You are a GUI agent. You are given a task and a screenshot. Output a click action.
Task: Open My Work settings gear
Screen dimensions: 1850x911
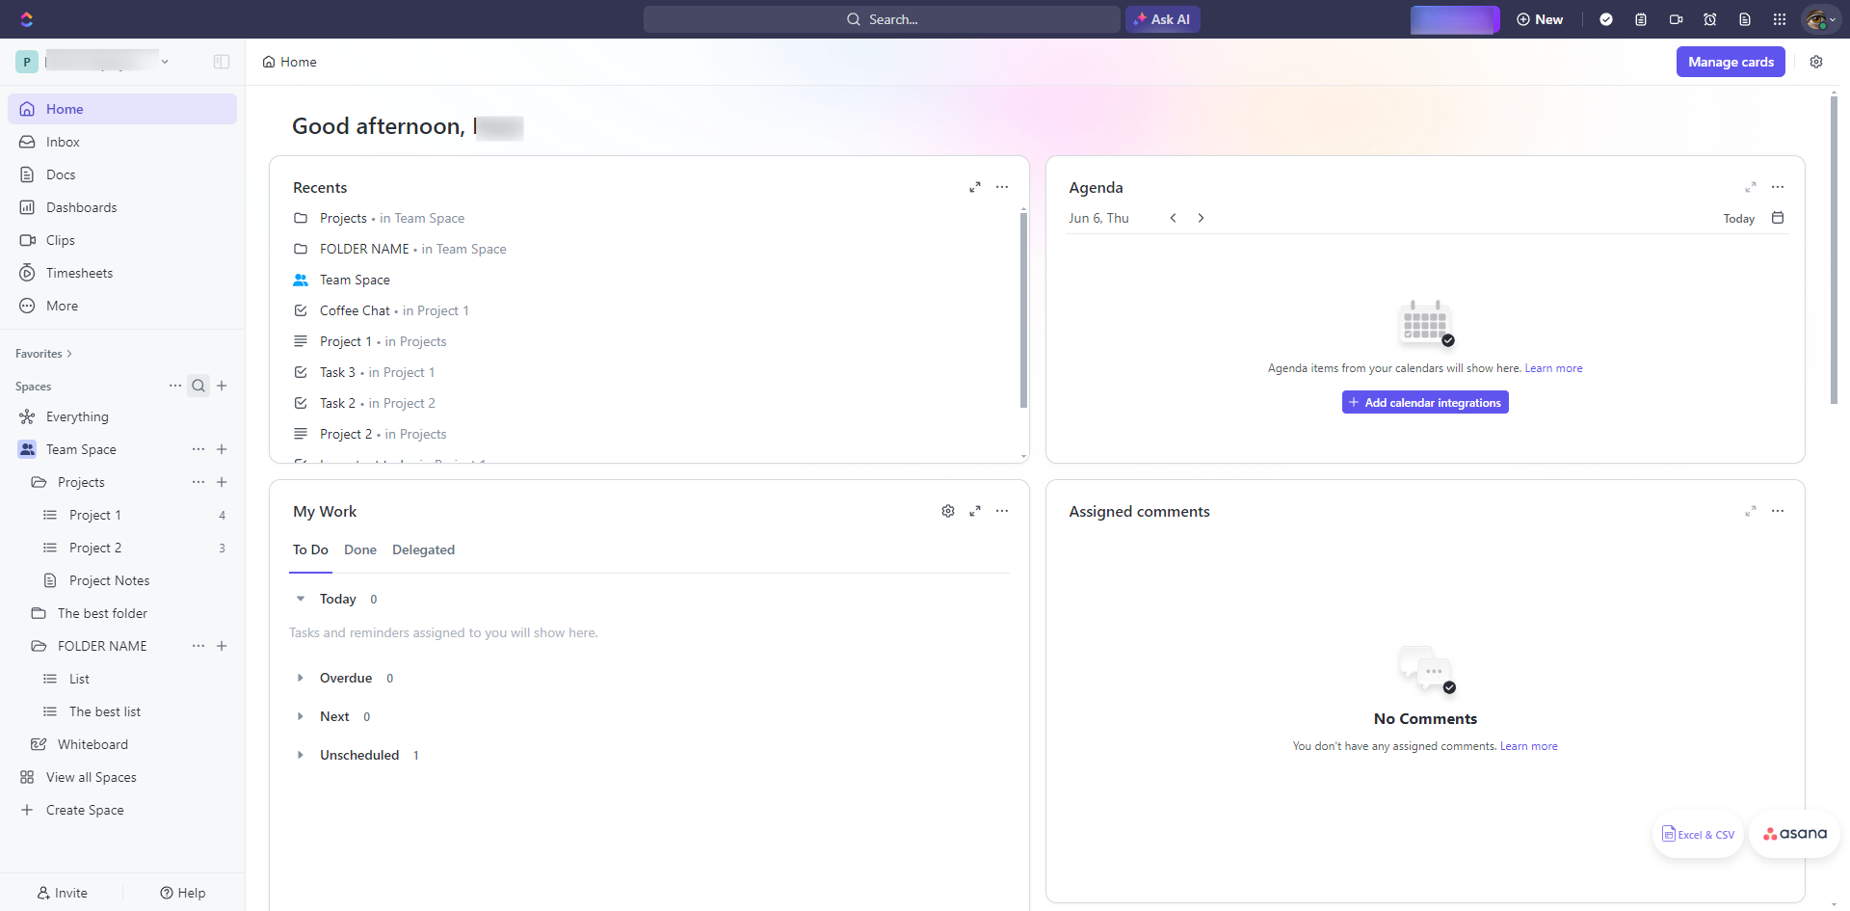948,511
